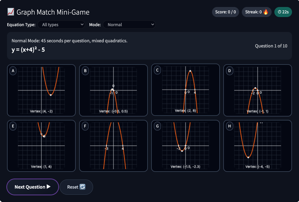Click the Next Question button
Viewport: 299px width, 202px height.
33,187
